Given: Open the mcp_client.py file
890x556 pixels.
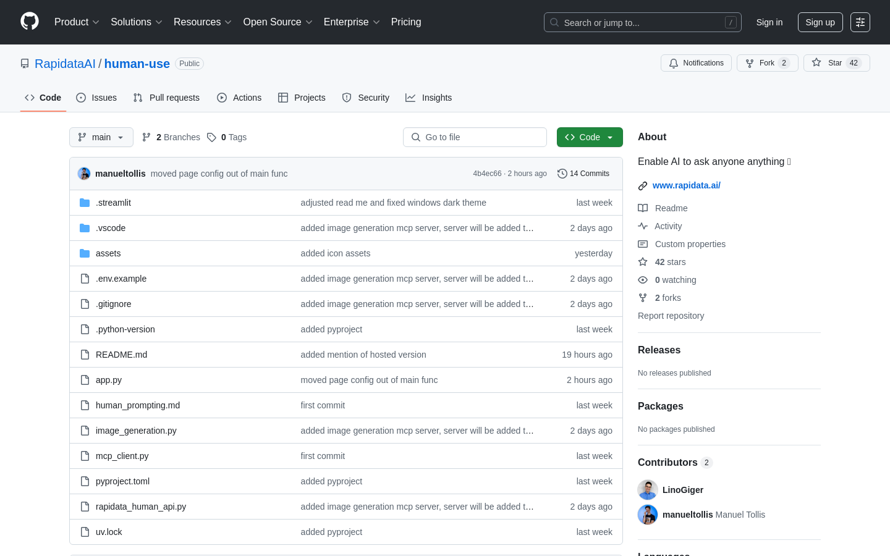Looking at the screenshot, I should 122,456.
